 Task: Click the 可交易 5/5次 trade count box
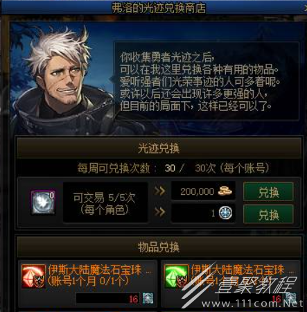click(105, 202)
